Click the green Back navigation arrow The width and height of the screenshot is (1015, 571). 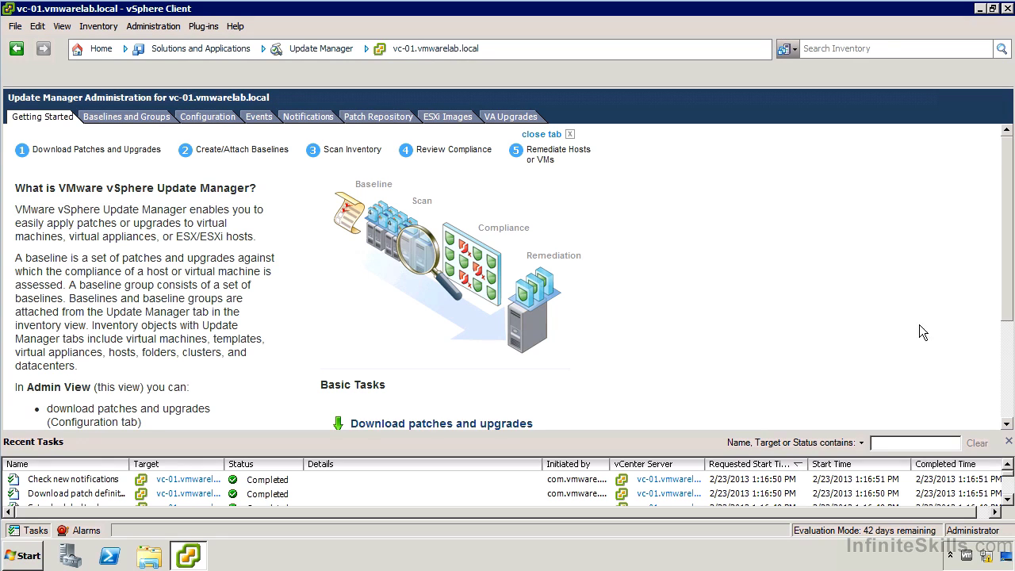pos(17,48)
